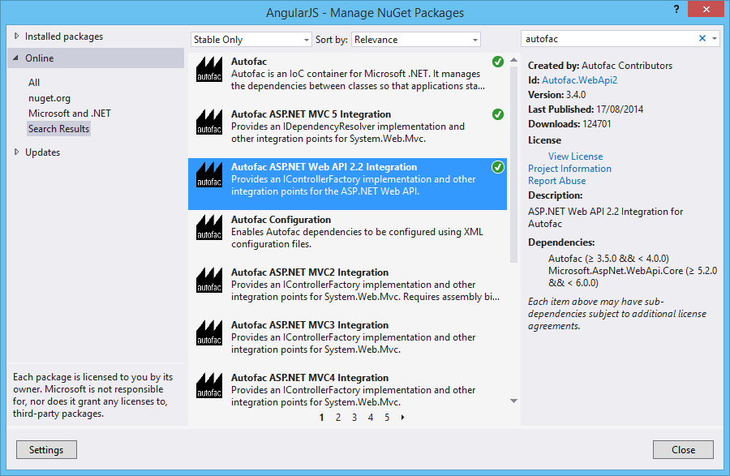Screen dimensions: 730x476
Task: Select the Microsoft and .NET source
Action: coord(70,114)
